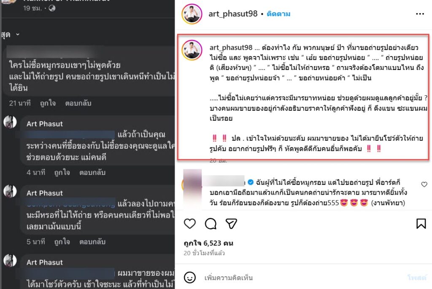Open Art Phasut's name on first reply
Viewport: 432px width, 289px height.
coord(45,124)
